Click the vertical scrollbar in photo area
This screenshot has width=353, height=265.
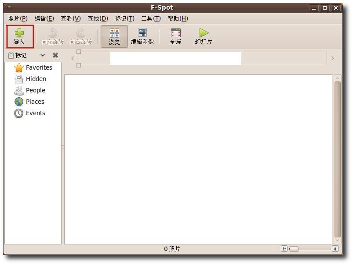(x=337, y=159)
